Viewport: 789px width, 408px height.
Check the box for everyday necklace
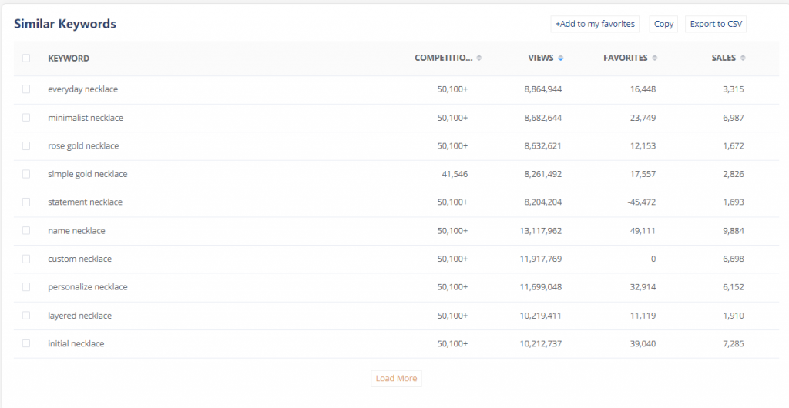point(26,89)
